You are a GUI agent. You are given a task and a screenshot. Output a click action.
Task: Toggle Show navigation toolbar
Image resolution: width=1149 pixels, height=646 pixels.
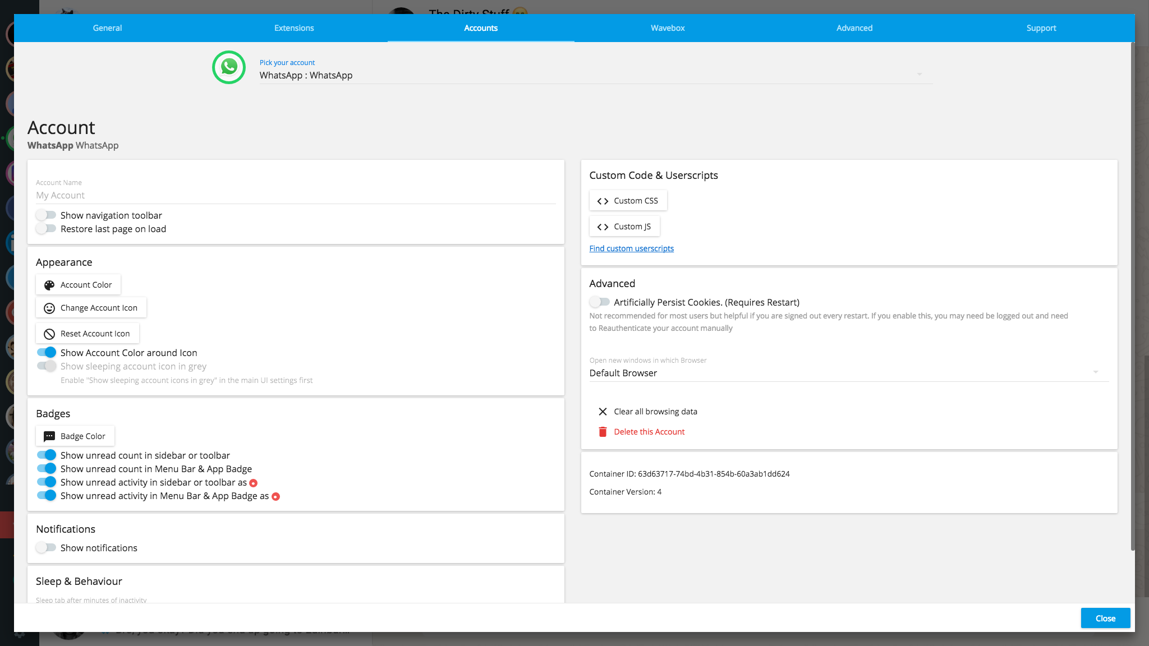tap(46, 215)
